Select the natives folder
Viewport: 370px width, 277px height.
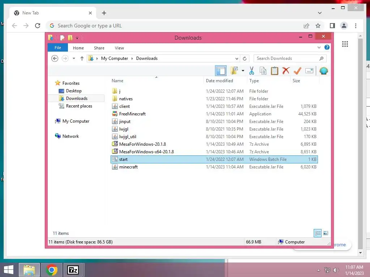(x=214, y=99)
